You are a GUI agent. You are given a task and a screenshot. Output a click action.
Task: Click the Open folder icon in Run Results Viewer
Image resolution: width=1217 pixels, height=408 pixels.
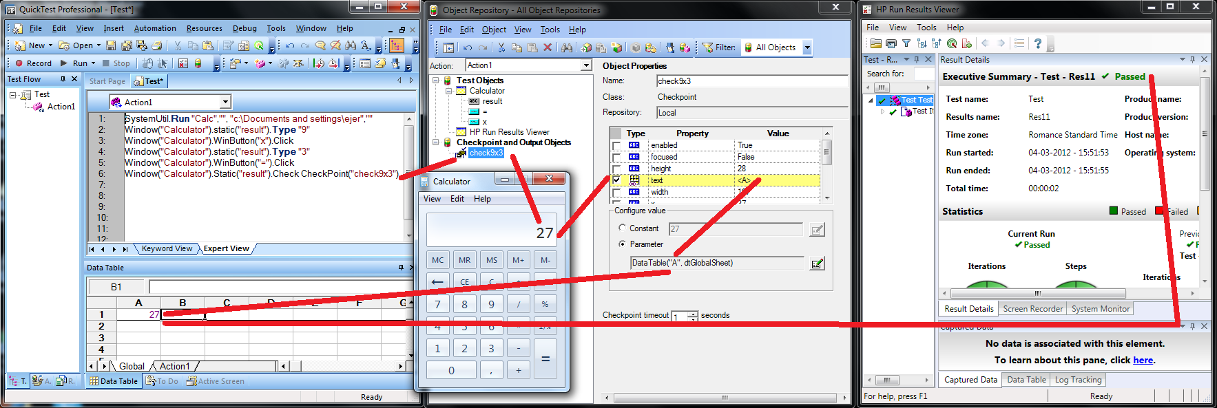point(875,43)
